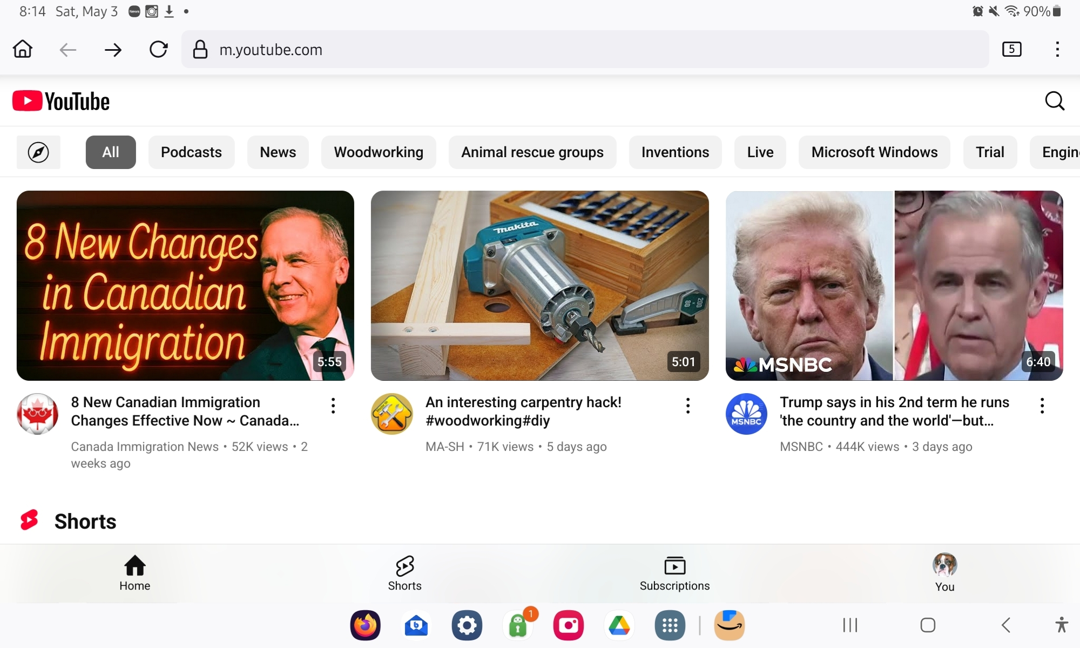This screenshot has width=1080, height=648.
Task: Reload the page with refresh icon
Action: coord(158,50)
